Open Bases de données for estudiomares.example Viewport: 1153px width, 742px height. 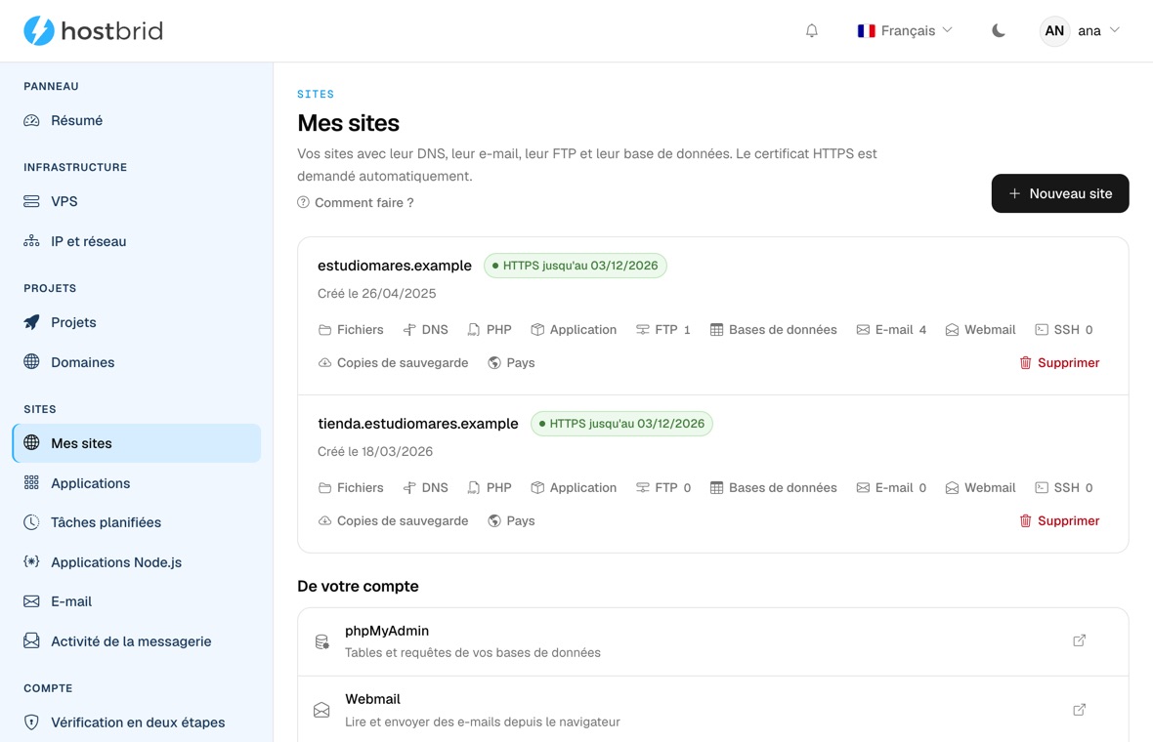pos(773,330)
